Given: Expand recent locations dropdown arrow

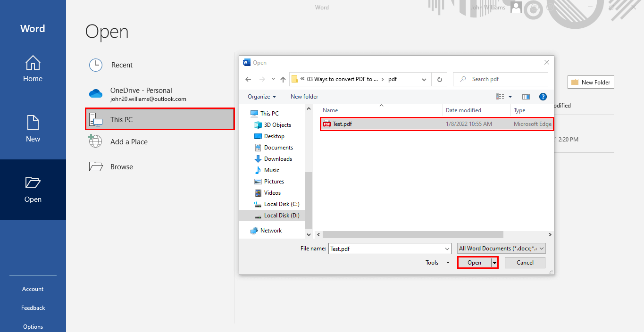Looking at the screenshot, I should tap(273, 79).
